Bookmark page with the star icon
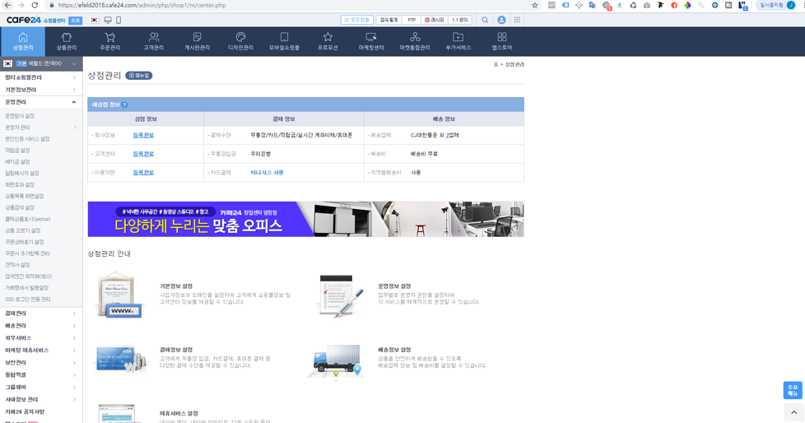The height and width of the screenshot is (423, 805). 534,5
